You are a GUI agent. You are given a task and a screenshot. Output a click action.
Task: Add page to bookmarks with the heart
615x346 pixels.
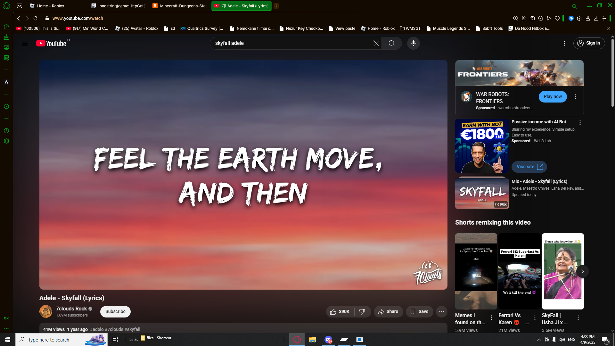click(557, 18)
